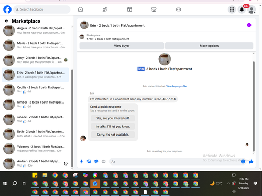This screenshot has width=262, height=196.
Task: Send quick response 'Sorry, it's not available.'
Action: pyautogui.click(x=113, y=135)
